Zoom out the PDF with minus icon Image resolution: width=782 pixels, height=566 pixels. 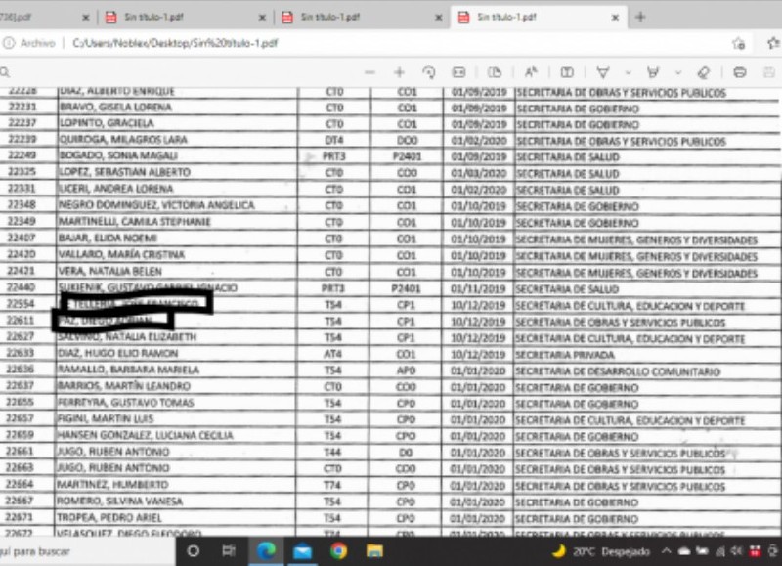coord(369,72)
